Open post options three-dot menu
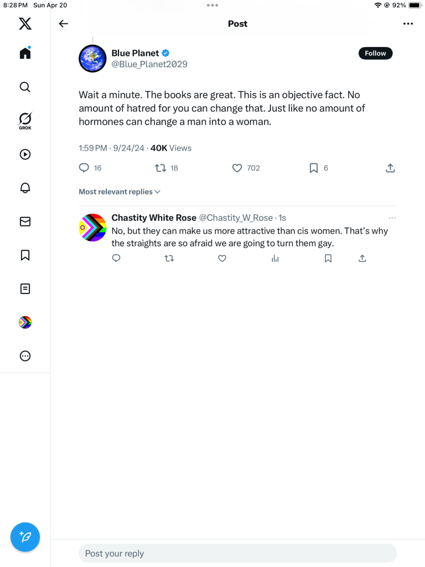The image size is (425, 567). (408, 24)
